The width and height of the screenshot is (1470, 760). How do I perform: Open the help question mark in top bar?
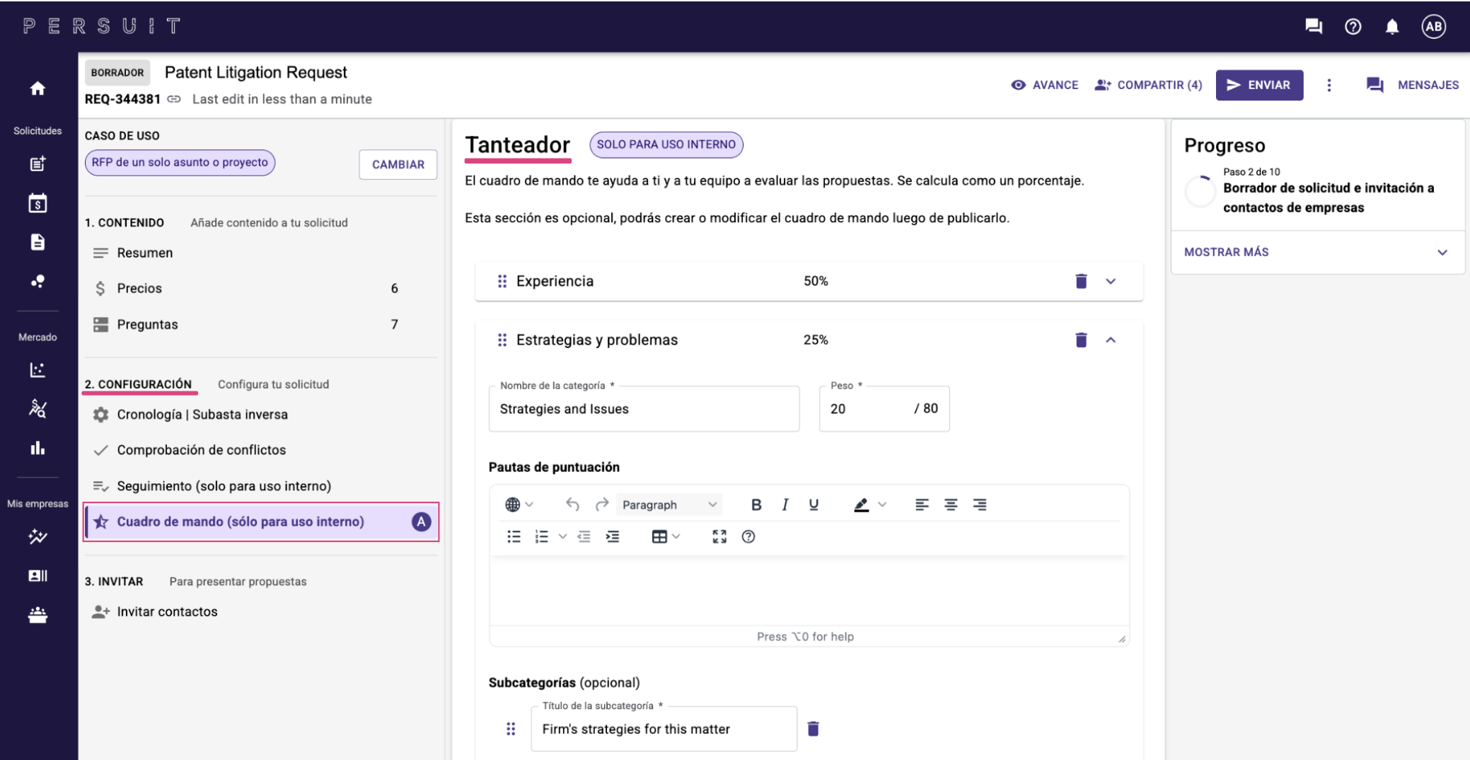pos(1353,26)
